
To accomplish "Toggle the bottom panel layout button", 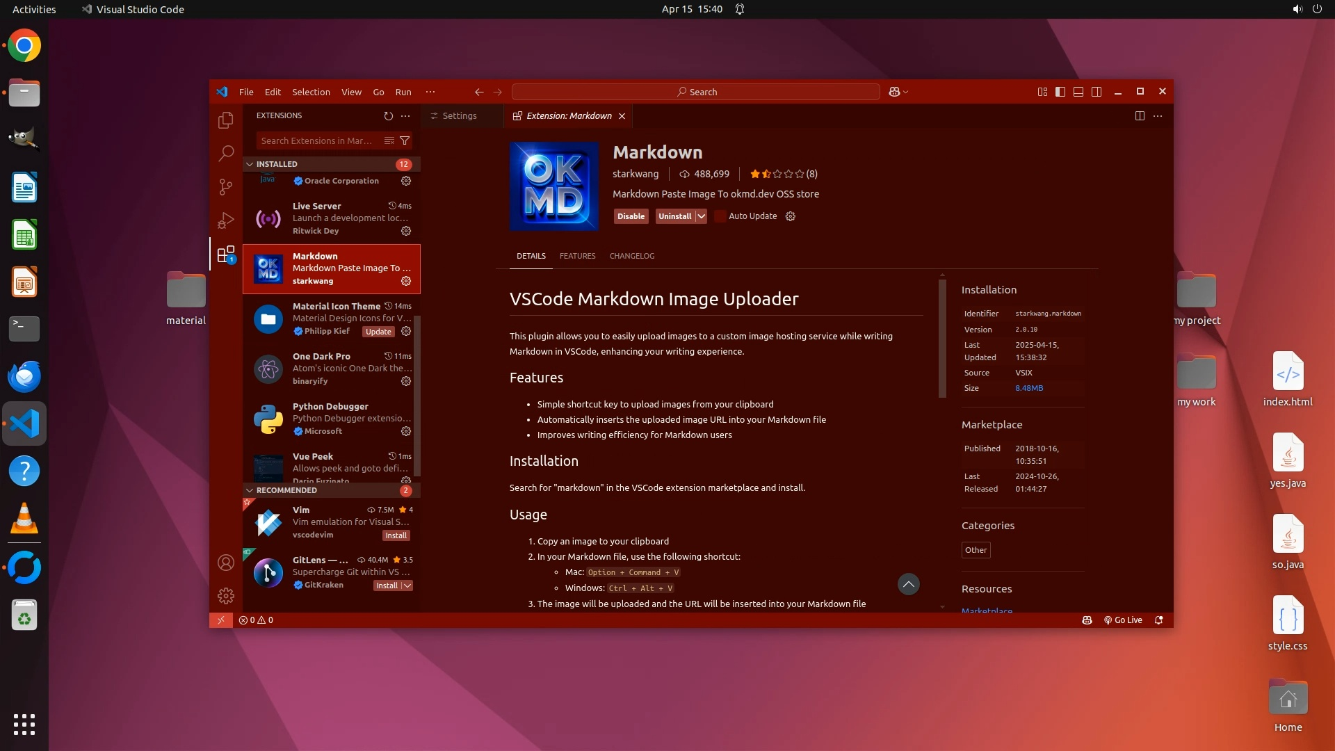I will pyautogui.click(x=1078, y=92).
